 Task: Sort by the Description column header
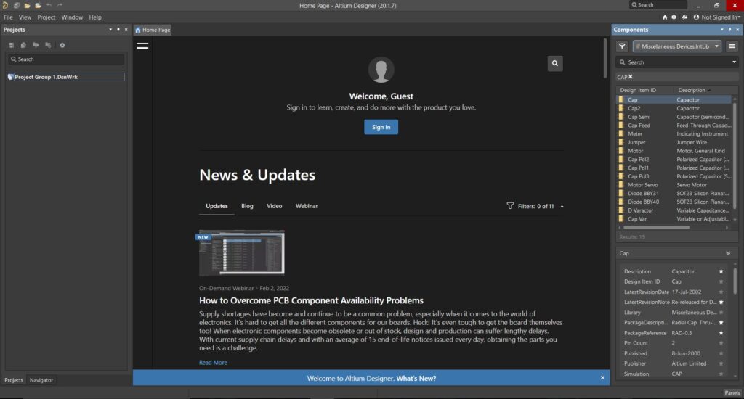pyautogui.click(x=692, y=90)
